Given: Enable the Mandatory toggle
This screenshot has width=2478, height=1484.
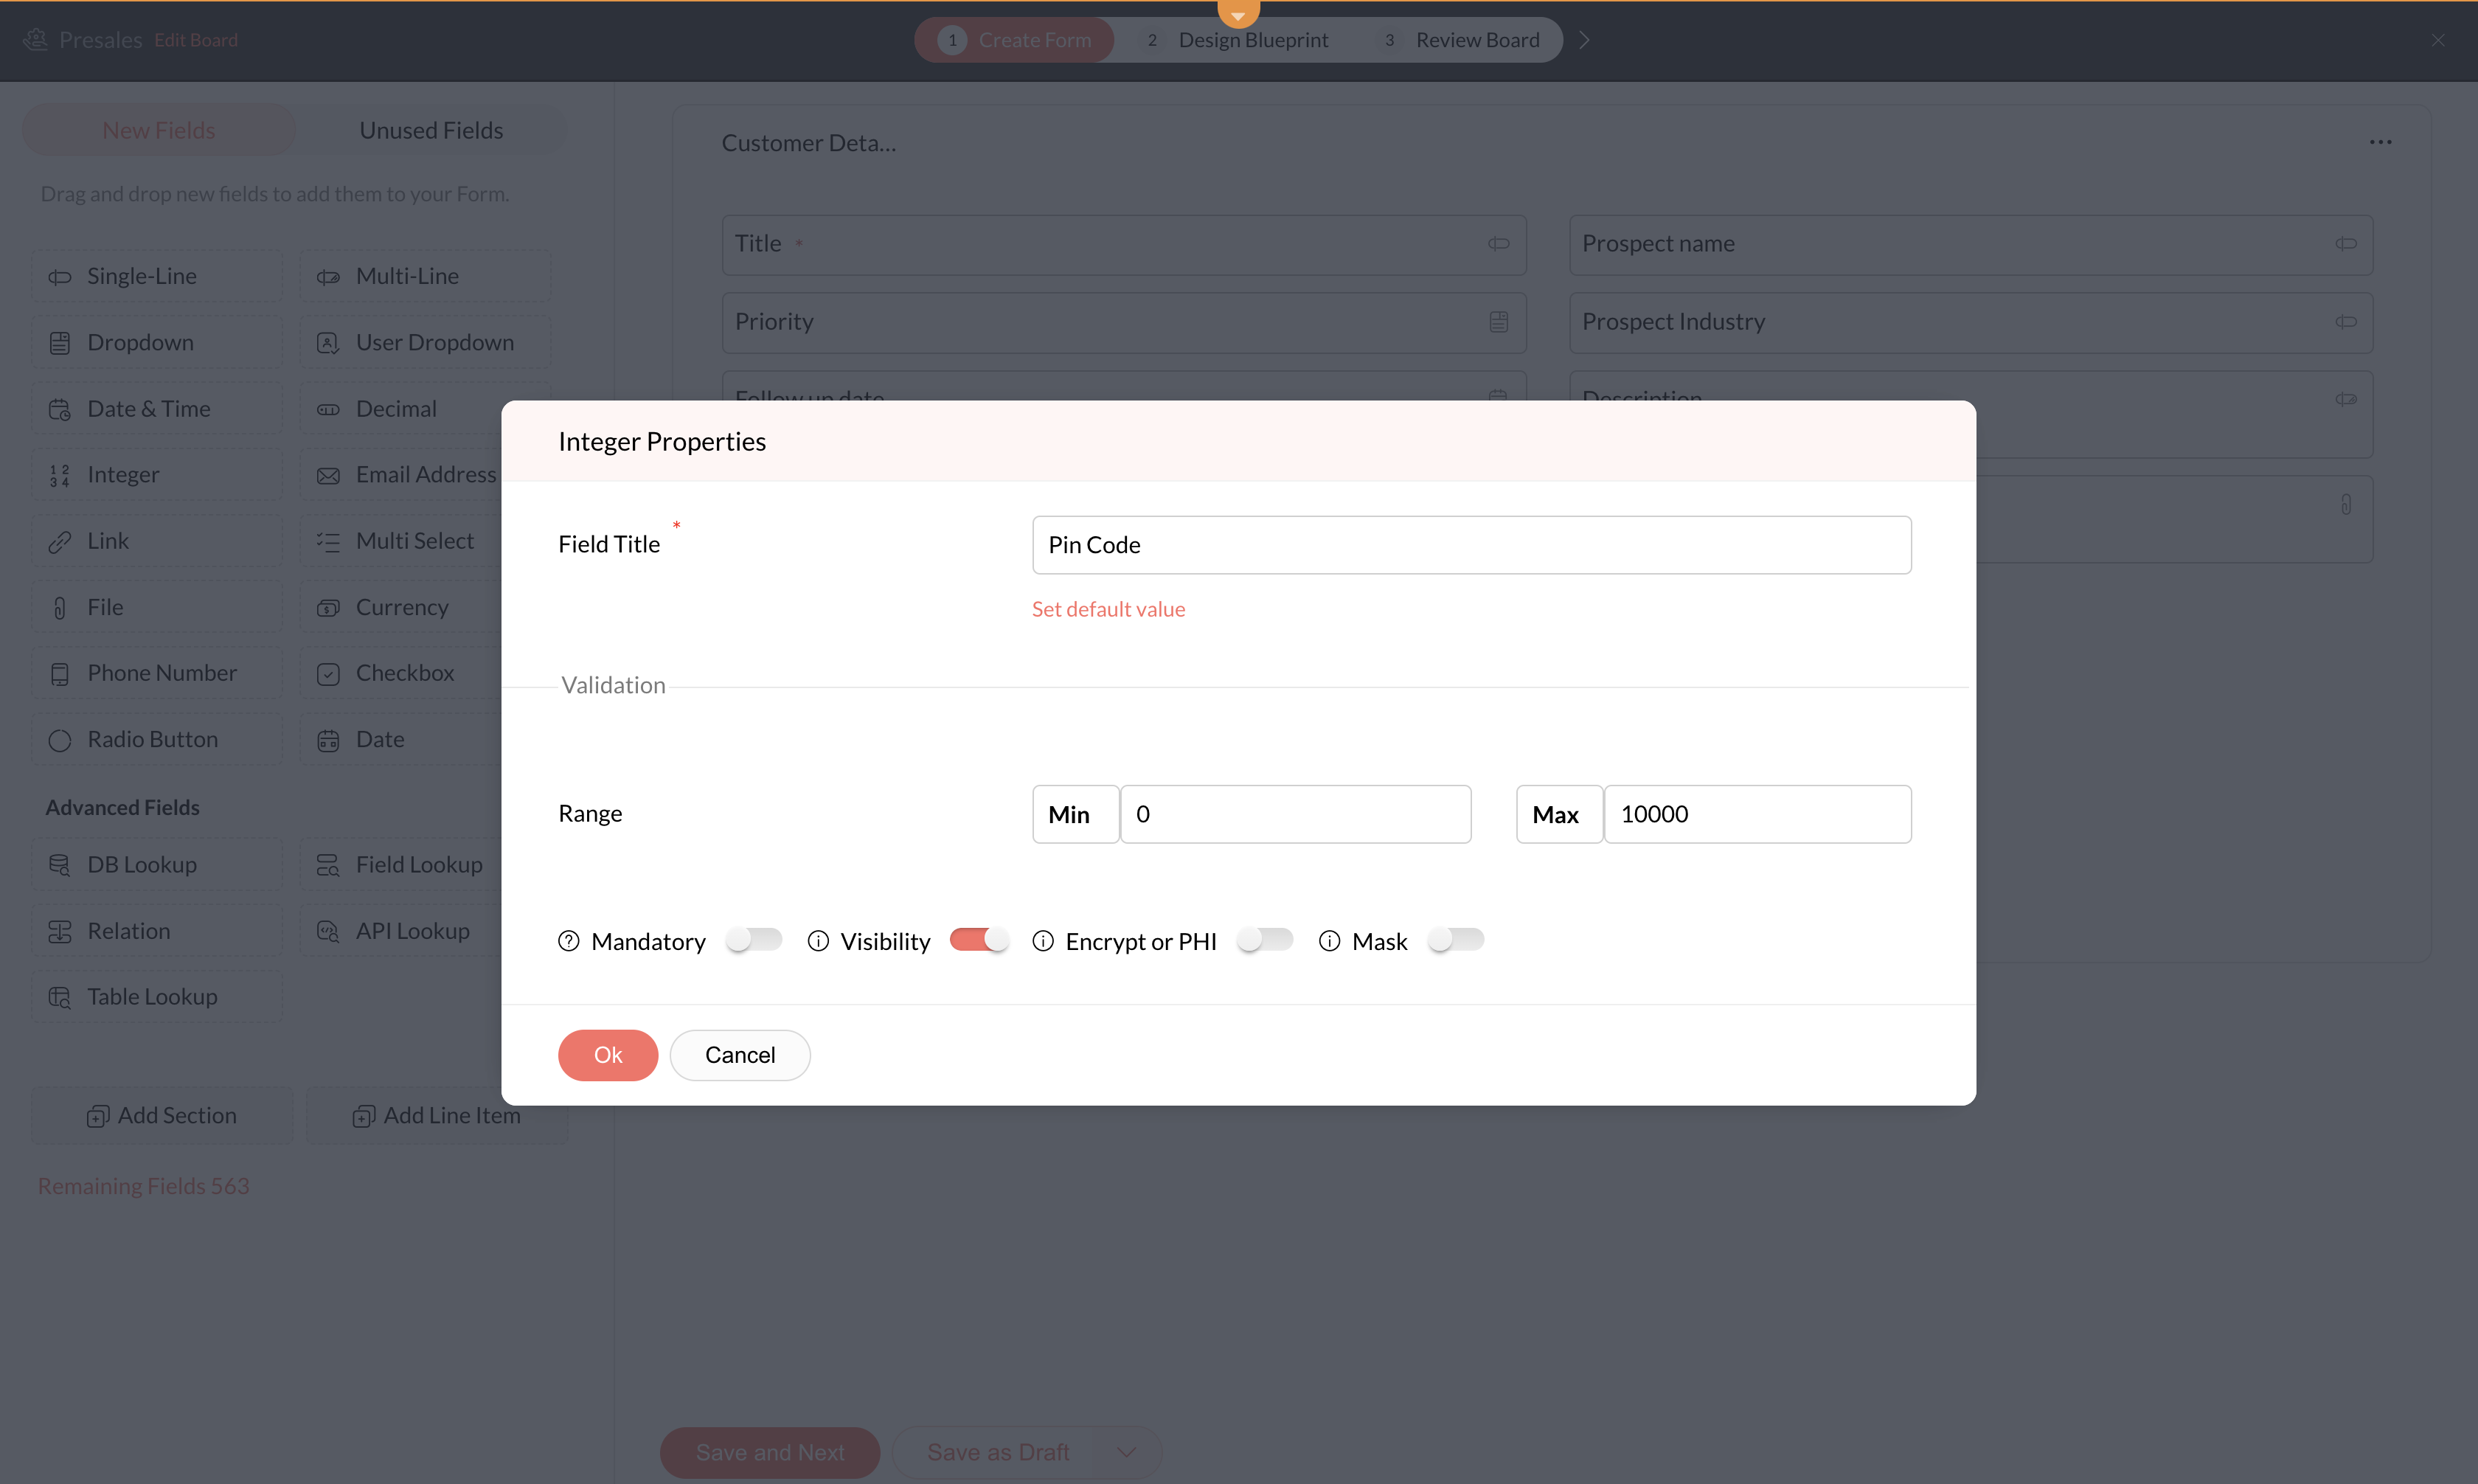Looking at the screenshot, I should [x=754, y=940].
